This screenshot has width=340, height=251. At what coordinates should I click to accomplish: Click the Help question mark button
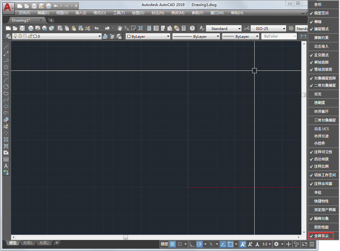[192, 28]
